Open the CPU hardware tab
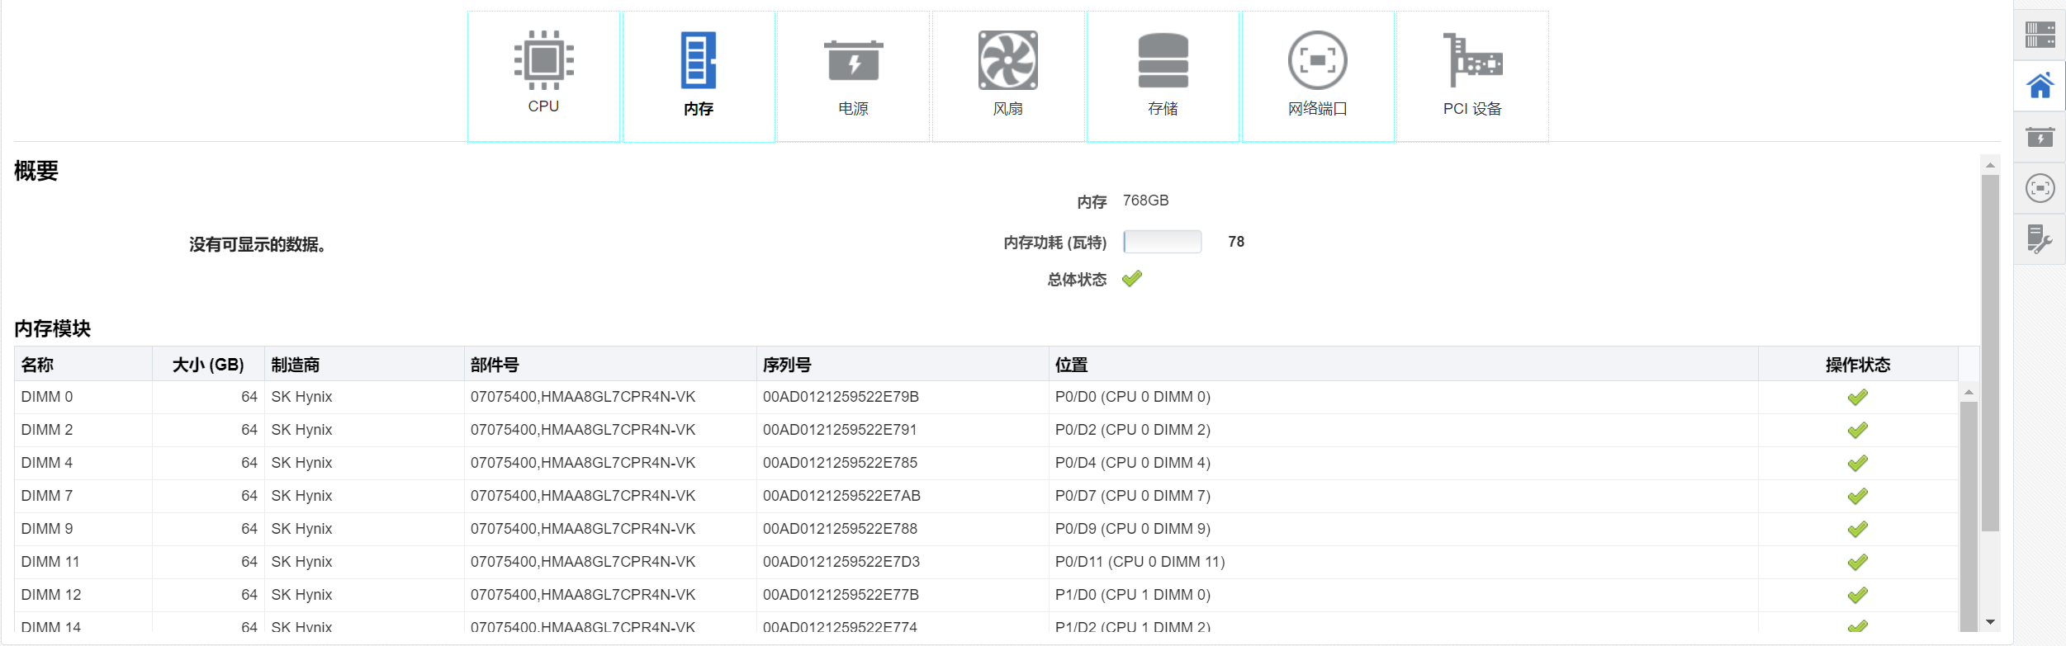2066x646 pixels. (543, 76)
